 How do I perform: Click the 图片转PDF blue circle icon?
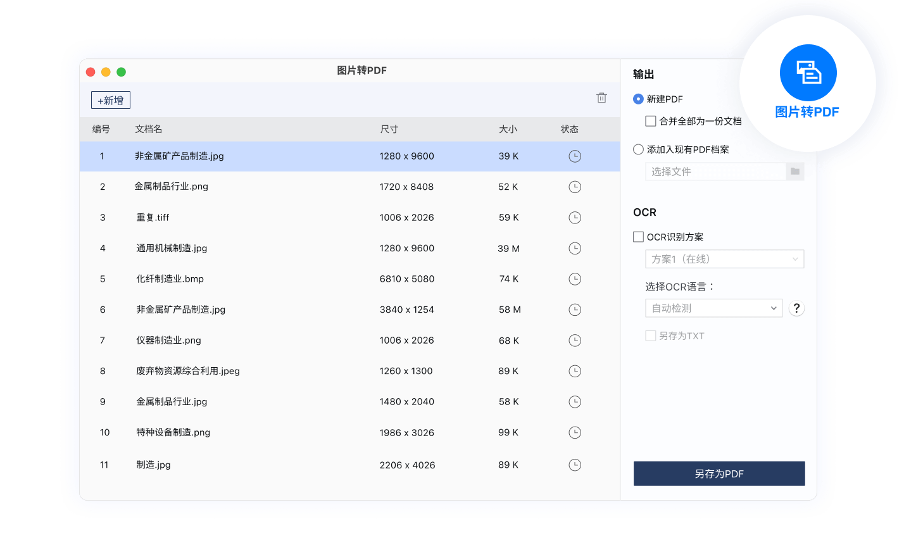tap(808, 73)
